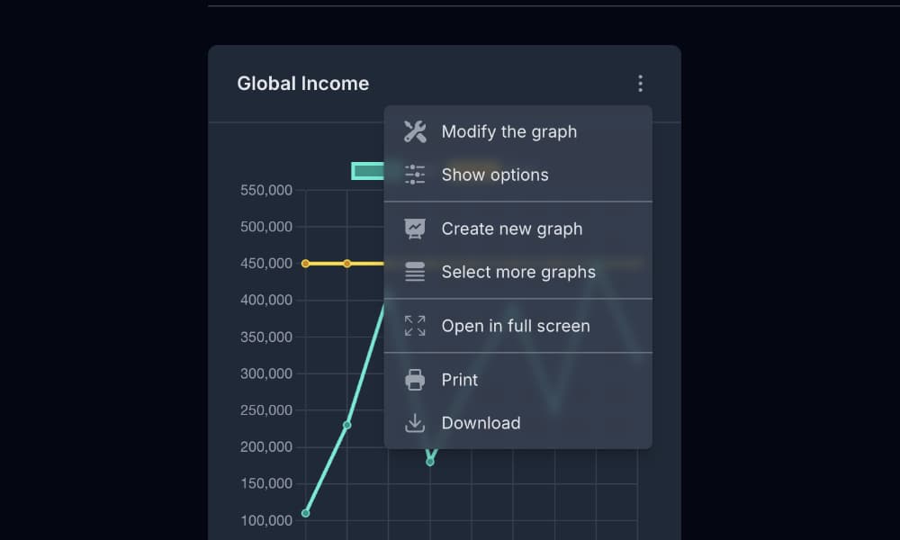Select Create new graph option
Viewport: 900px width, 540px height.
coord(511,229)
